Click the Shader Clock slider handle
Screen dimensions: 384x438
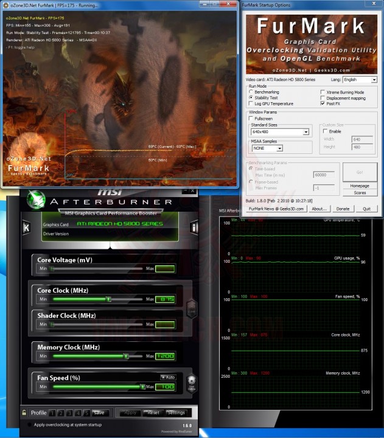(x=52, y=324)
